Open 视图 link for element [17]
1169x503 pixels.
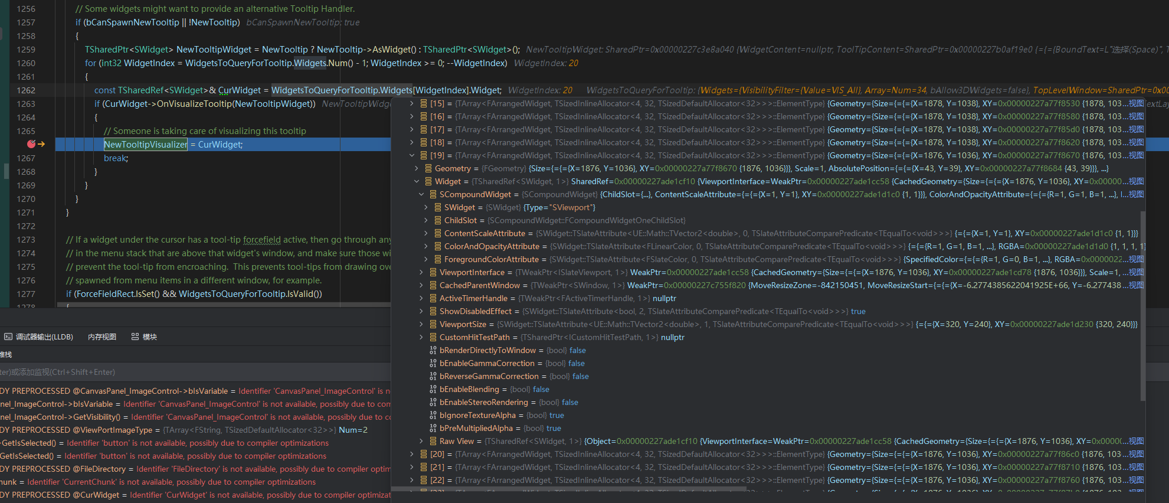(1136, 129)
